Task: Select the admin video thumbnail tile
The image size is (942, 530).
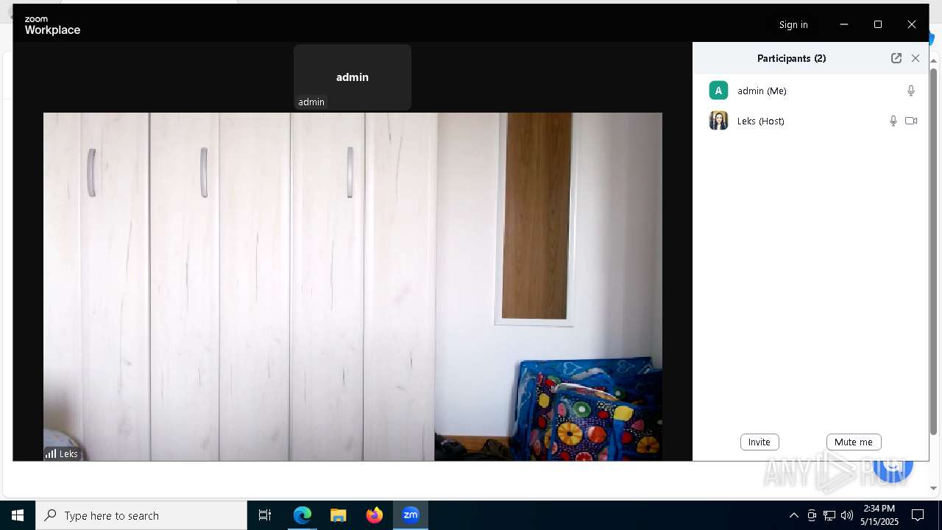Action: (353, 77)
